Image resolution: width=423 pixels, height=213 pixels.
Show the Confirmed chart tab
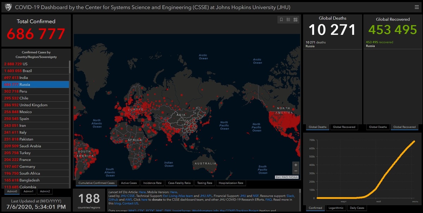[315, 208]
